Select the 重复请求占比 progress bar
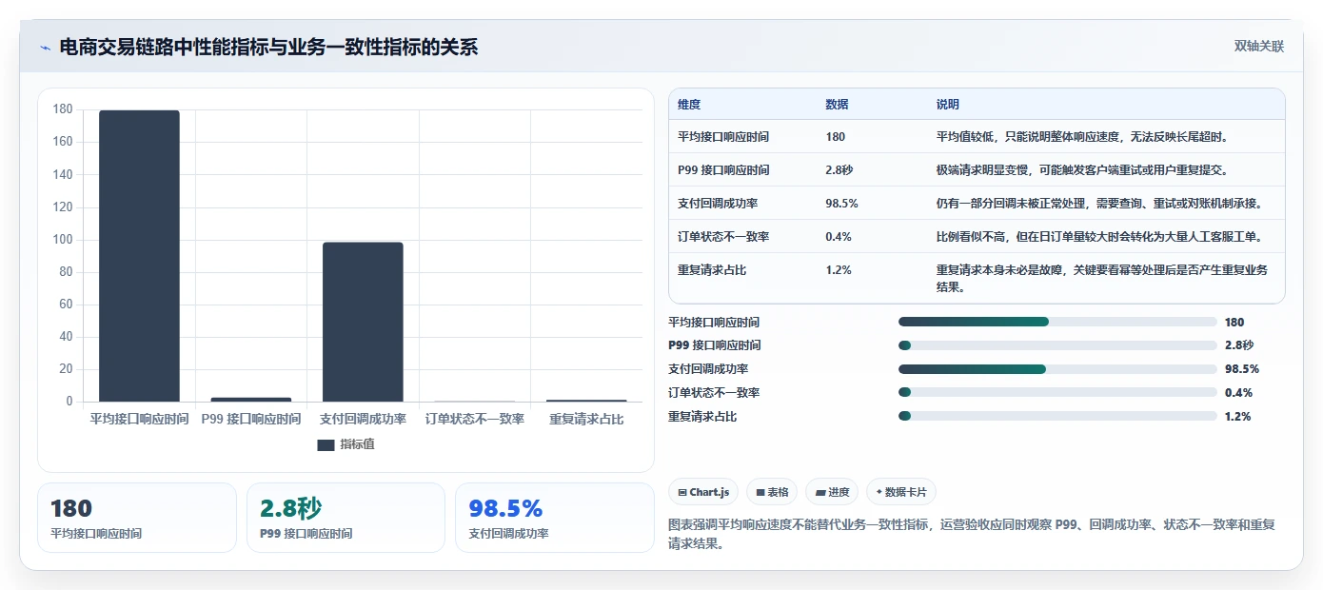The image size is (1323, 590). pyautogui.click(x=1057, y=416)
